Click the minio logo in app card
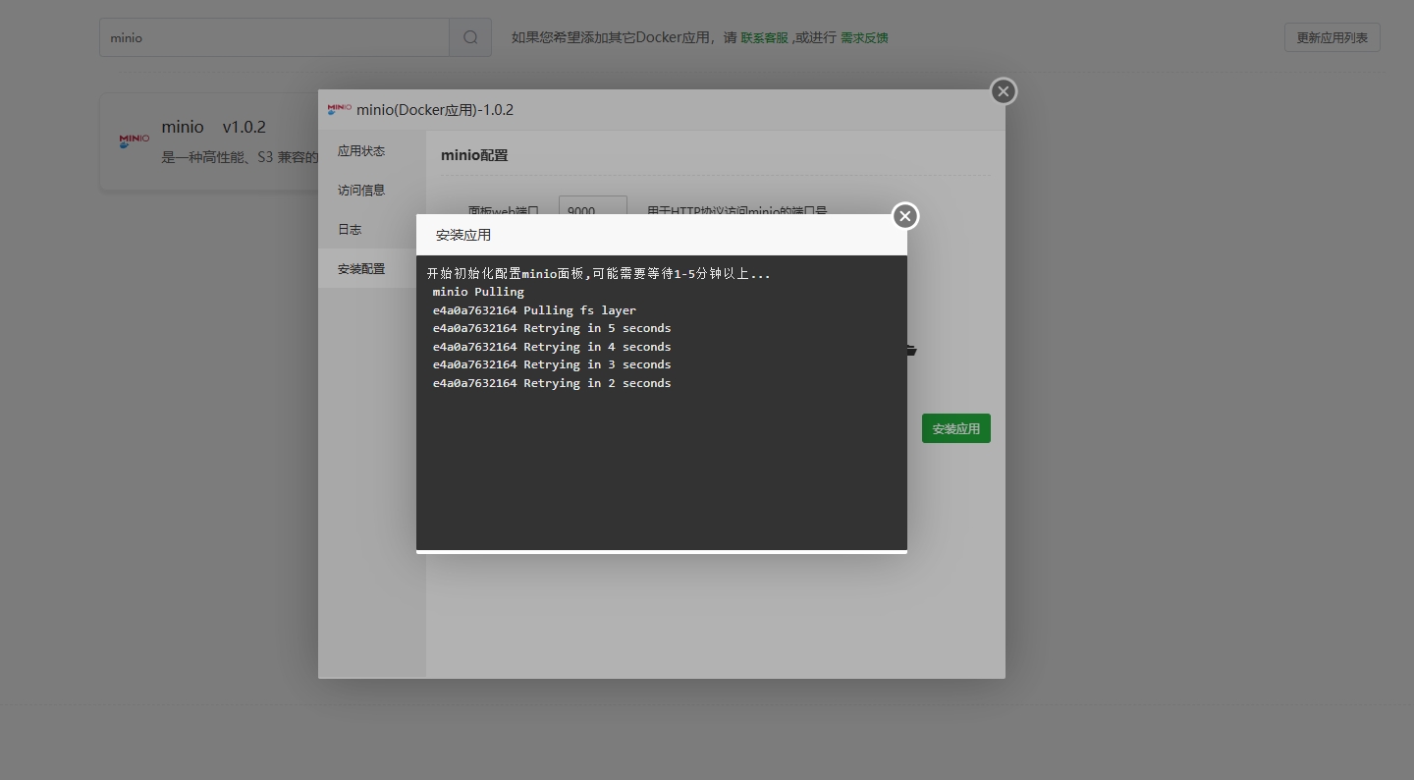This screenshot has height=780, width=1414. pyautogui.click(x=134, y=141)
